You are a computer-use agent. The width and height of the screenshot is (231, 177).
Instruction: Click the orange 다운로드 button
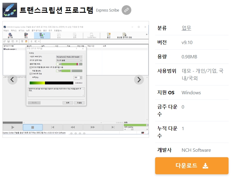coord(192,166)
